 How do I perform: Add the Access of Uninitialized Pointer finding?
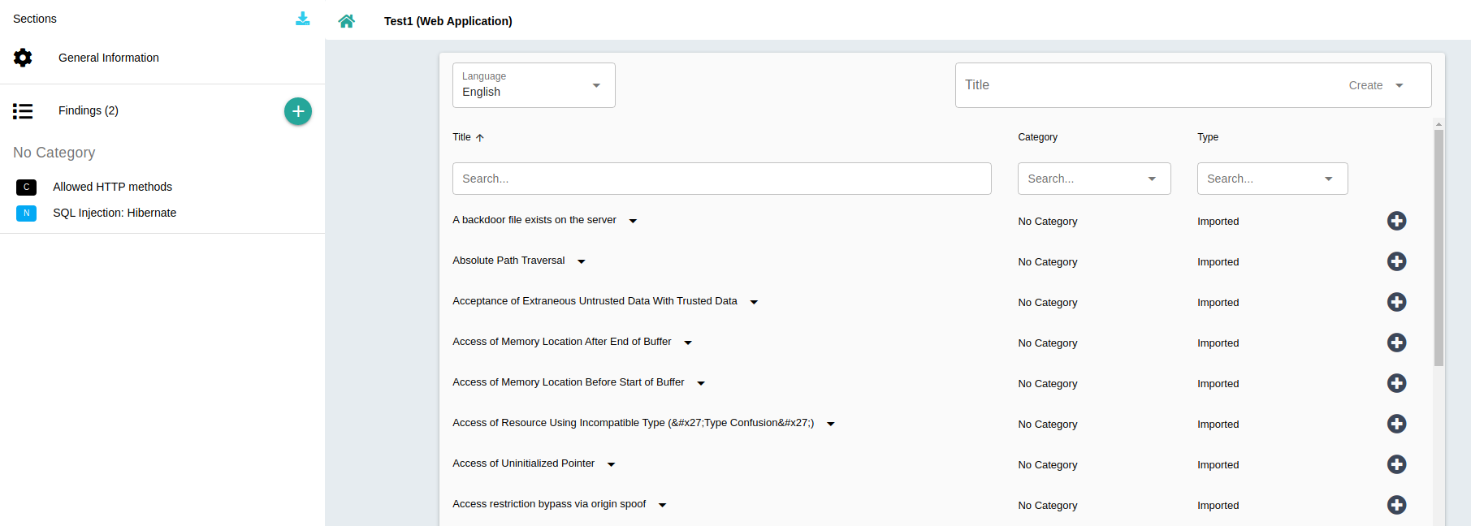tap(1396, 464)
